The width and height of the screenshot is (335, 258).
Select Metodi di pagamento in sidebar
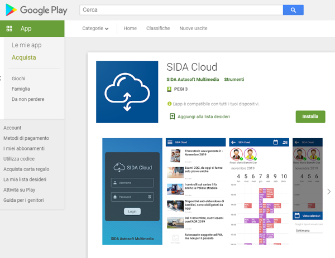pyautogui.click(x=26, y=138)
